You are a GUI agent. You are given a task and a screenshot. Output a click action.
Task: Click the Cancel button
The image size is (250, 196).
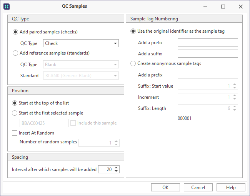(198, 188)
